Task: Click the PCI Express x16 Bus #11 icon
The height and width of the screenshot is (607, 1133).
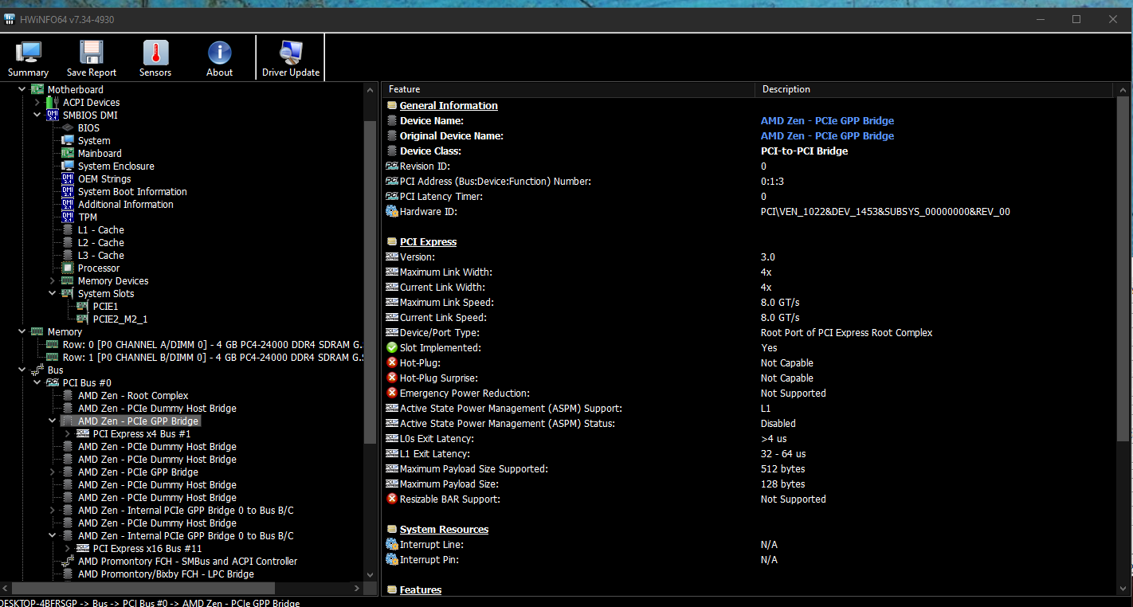Action: click(83, 548)
